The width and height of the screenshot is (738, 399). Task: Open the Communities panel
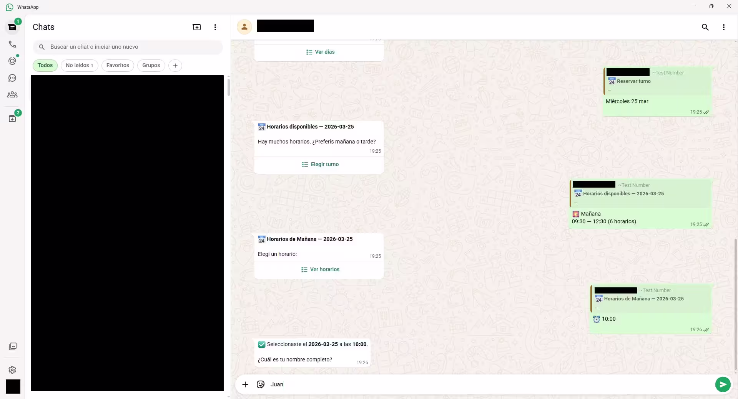point(12,95)
